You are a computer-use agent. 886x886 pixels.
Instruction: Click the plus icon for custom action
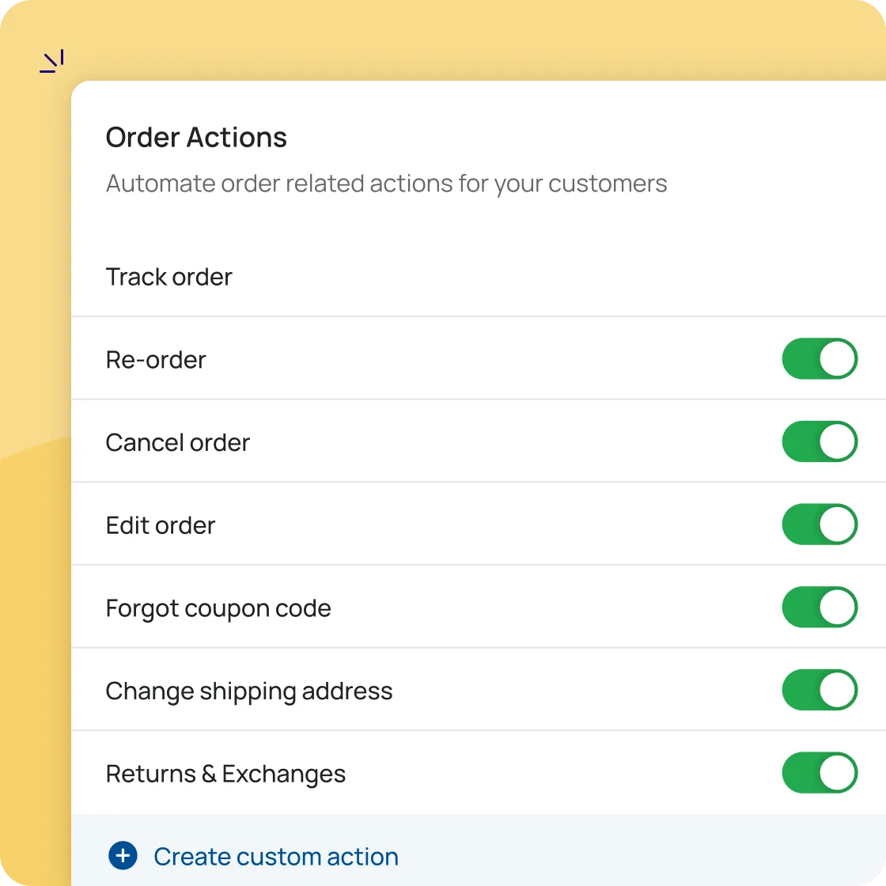122,855
